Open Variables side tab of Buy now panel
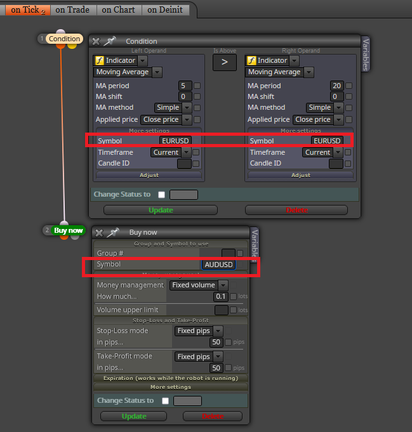Screen dimensions: 412x432 [255, 244]
